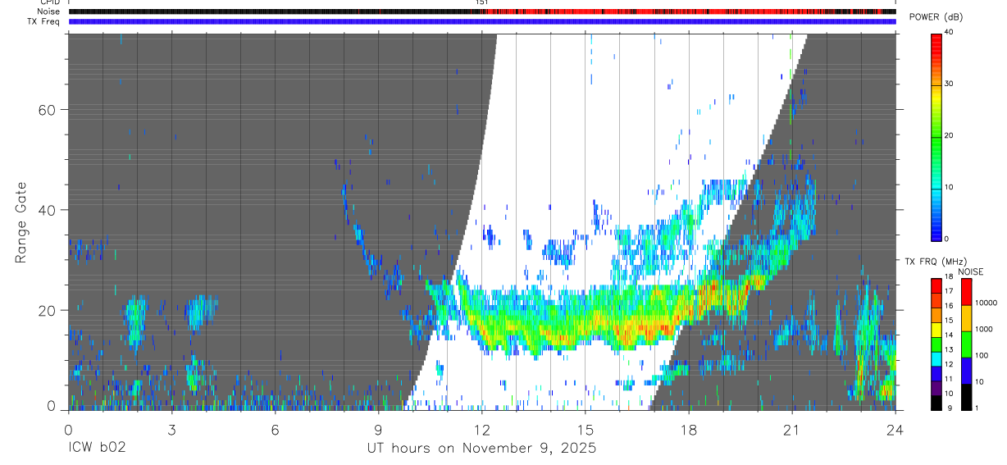This screenshot has height=465, width=1007.
Task: Click the black-and-red Noise strip across the top
Action: (x=482, y=11)
